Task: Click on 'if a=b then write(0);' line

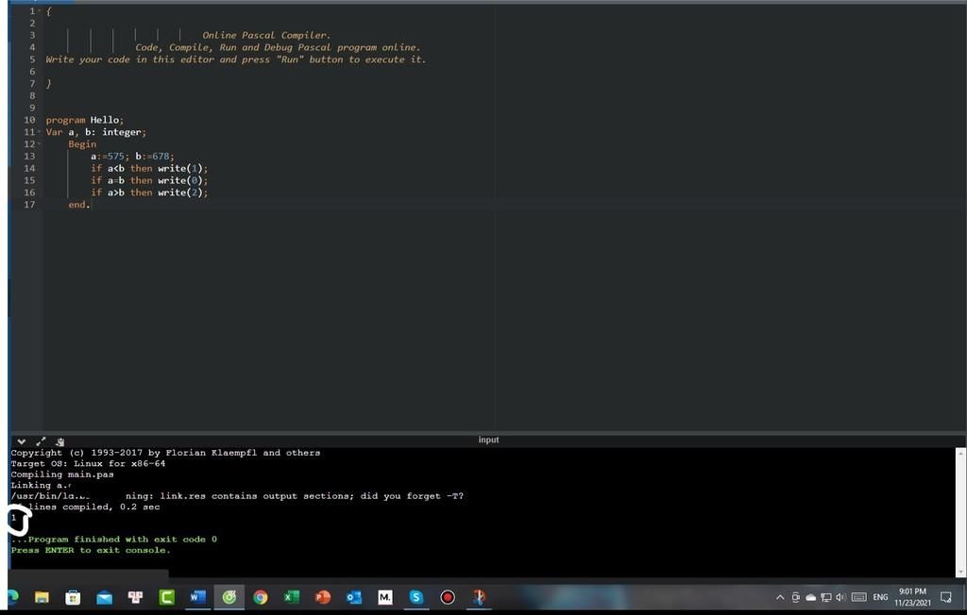Action: pos(149,180)
